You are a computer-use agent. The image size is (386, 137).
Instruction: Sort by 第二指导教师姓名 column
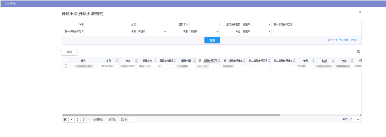point(294,61)
